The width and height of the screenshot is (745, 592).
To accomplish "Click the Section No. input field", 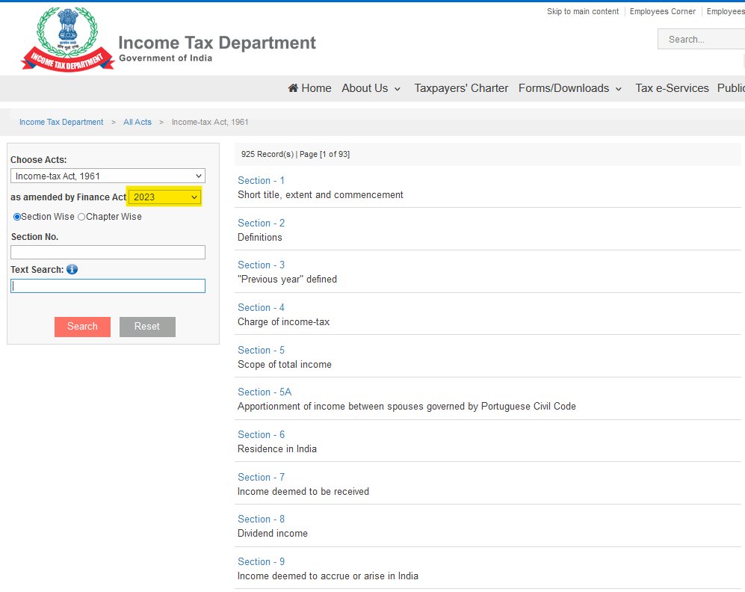I will coord(108,253).
